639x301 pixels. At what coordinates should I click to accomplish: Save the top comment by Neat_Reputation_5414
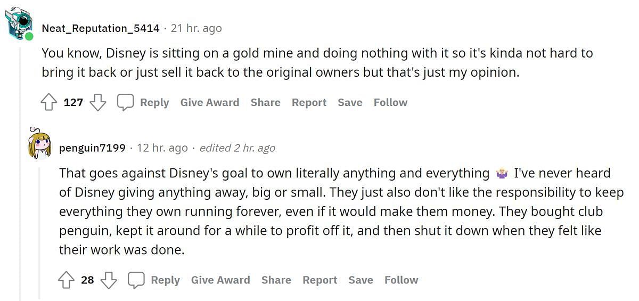pyautogui.click(x=350, y=102)
